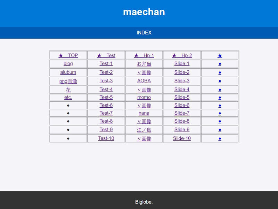Visit the お弁当 page
The image size is (278, 209).
click(x=144, y=64)
